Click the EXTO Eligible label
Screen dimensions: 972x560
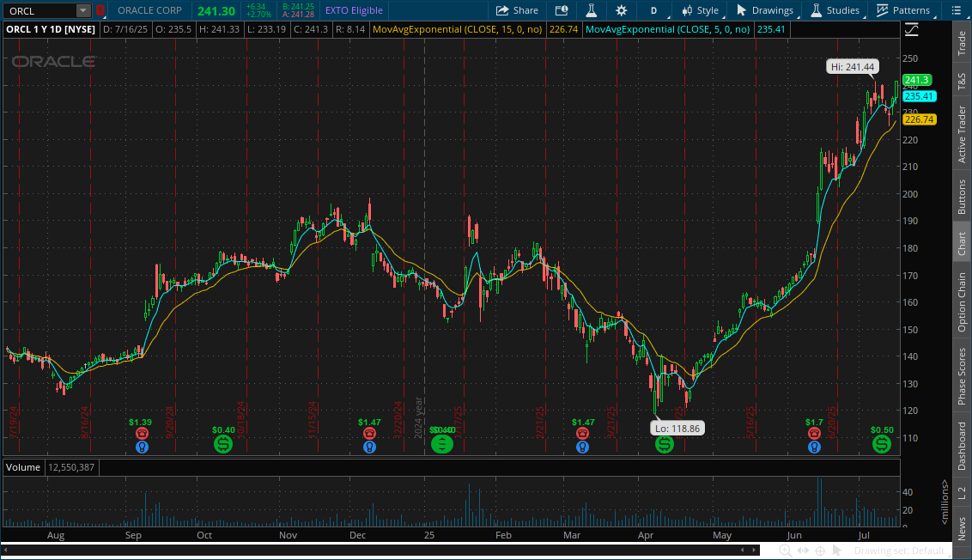(354, 10)
